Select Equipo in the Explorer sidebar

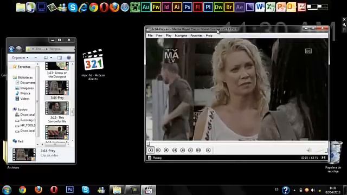20,109
